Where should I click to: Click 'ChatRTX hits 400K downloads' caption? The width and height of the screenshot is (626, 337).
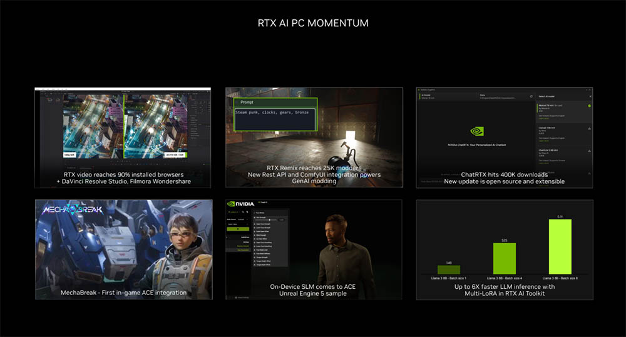point(504,174)
